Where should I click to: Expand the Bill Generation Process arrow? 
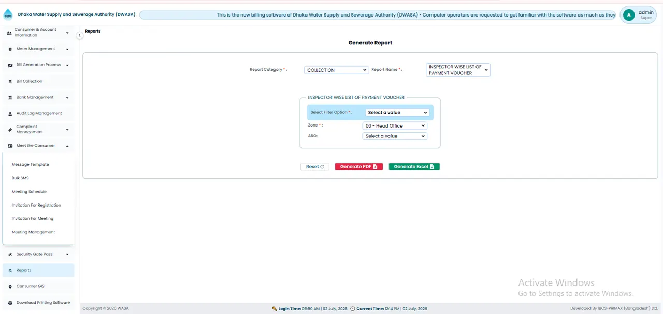[67, 65]
